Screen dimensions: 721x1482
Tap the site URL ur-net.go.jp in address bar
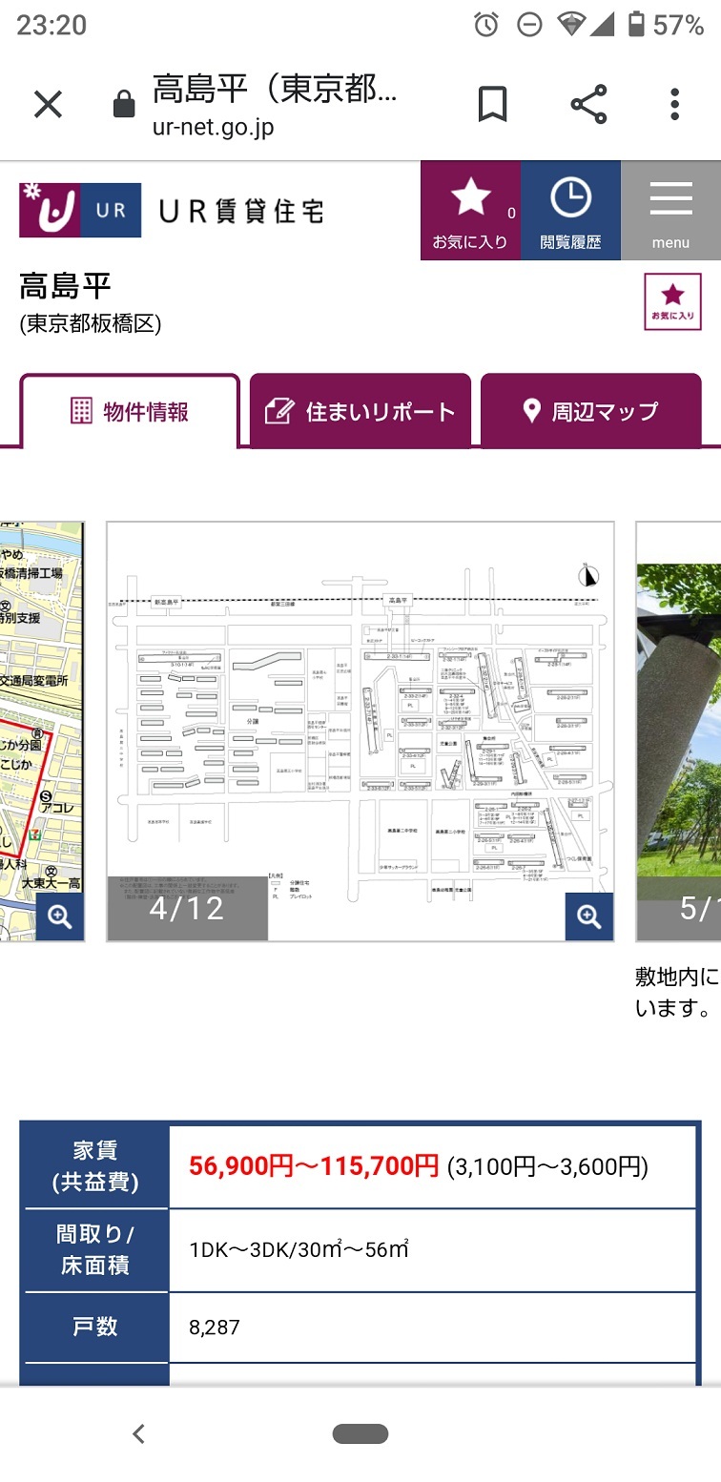click(x=213, y=128)
